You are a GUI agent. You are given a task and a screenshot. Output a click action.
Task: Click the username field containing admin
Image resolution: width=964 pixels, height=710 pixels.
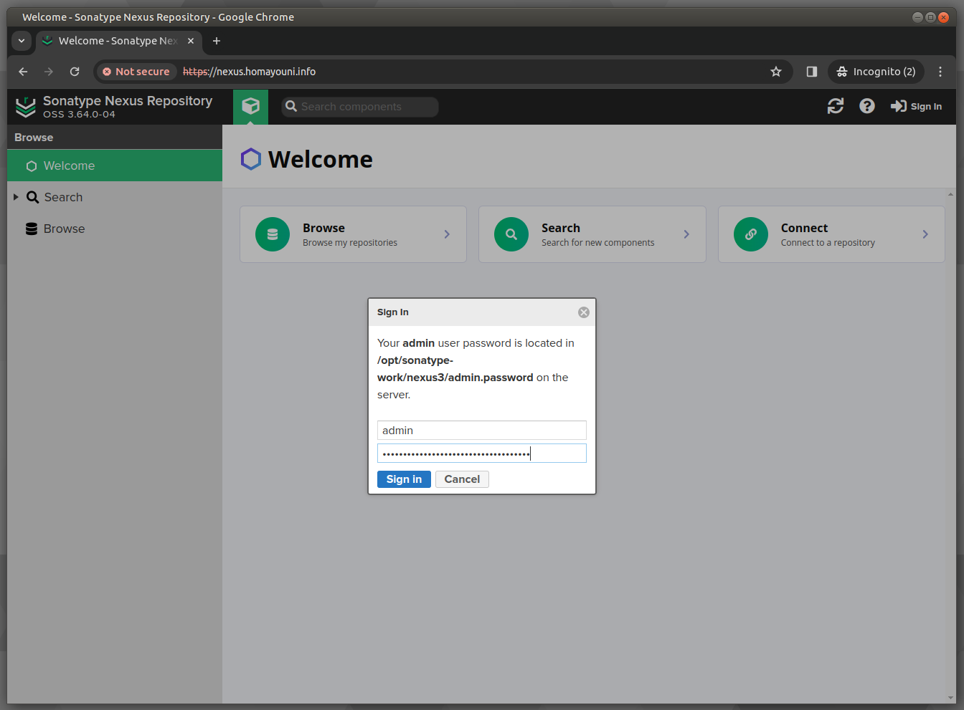pyautogui.click(x=482, y=430)
